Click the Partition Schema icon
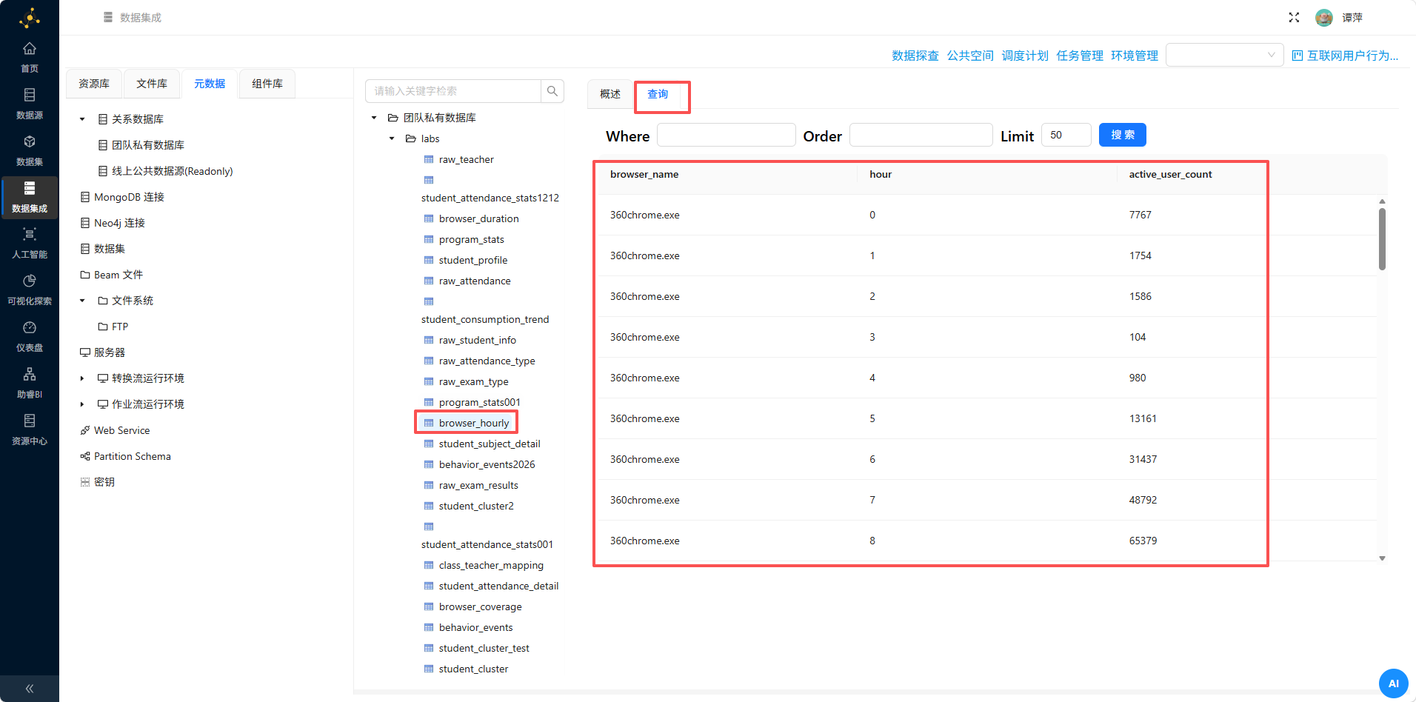1416x702 pixels. [x=85, y=456]
